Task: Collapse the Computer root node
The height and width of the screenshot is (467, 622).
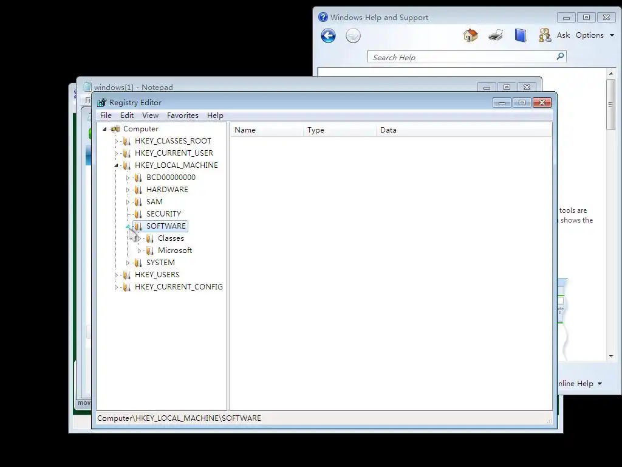Action: pos(104,129)
